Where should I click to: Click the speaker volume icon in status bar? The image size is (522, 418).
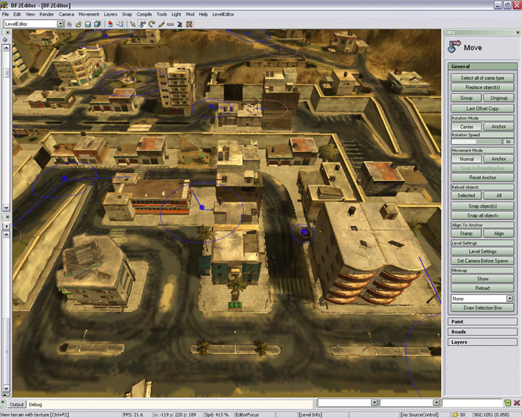[455, 415]
